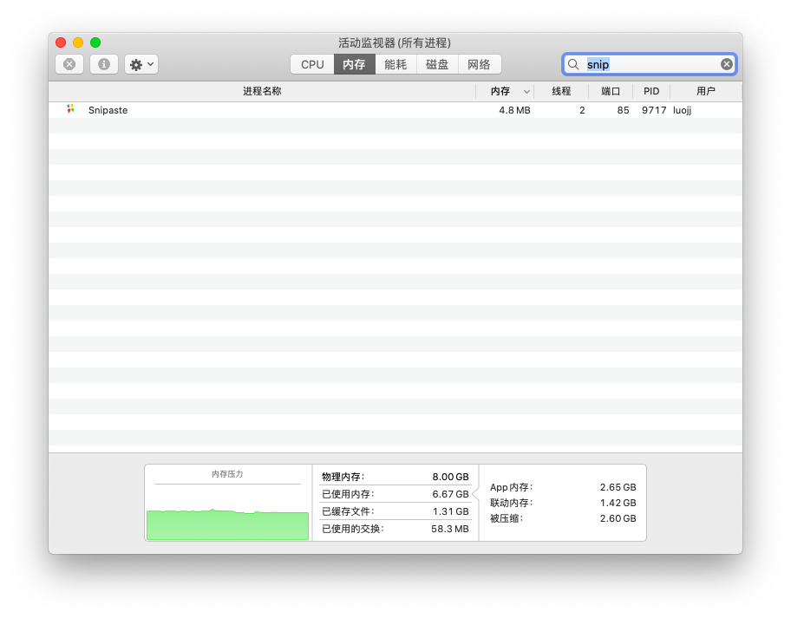This screenshot has width=791, height=618.
Task: Click the magnifier icon in the search field
Action: tap(573, 63)
